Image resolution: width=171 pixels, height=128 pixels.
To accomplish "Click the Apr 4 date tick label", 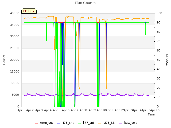I will (48, 110).
